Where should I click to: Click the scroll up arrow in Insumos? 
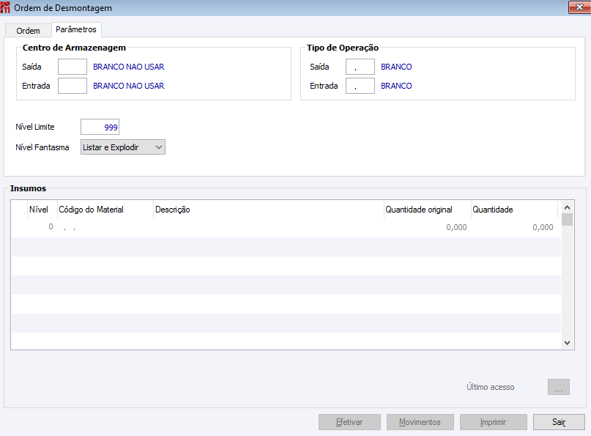568,207
